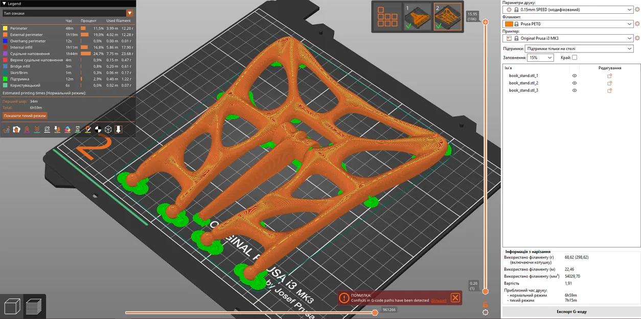Click Overhang perimeter blue color swatch
The width and height of the screenshot is (641, 319).
[x=5, y=41]
